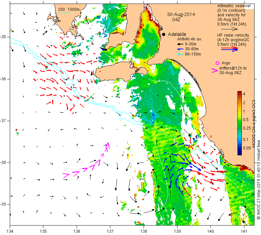Image resolution: width=261 pixels, height=235 pixels.
Task: Click the longitude axis label 137
Action: (x=110, y=231)
